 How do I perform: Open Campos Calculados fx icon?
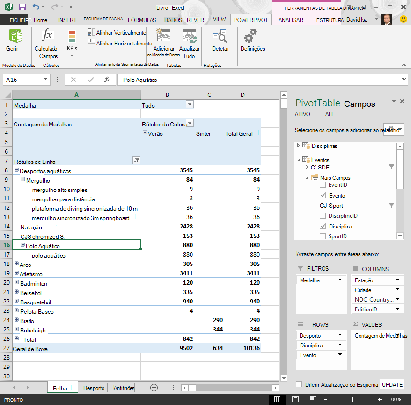[48, 35]
